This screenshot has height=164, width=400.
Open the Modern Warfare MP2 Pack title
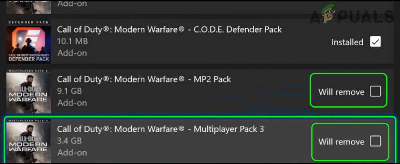[144, 79]
